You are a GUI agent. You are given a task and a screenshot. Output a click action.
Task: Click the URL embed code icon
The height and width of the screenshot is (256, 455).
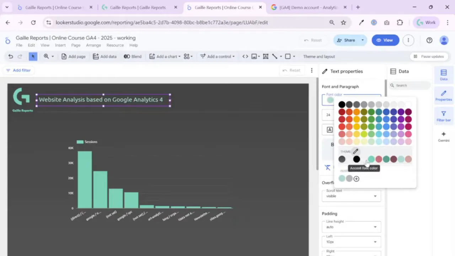pyautogui.click(x=245, y=57)
